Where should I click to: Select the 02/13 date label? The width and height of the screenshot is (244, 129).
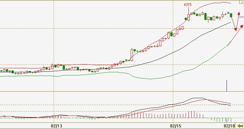click(x=56, y=126)
